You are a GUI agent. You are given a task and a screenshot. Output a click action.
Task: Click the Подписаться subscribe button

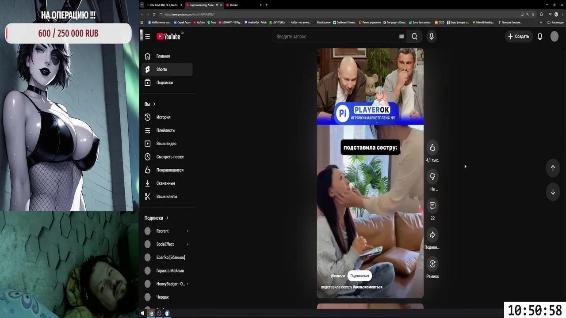pyautogui.click(x=359, y=276)
